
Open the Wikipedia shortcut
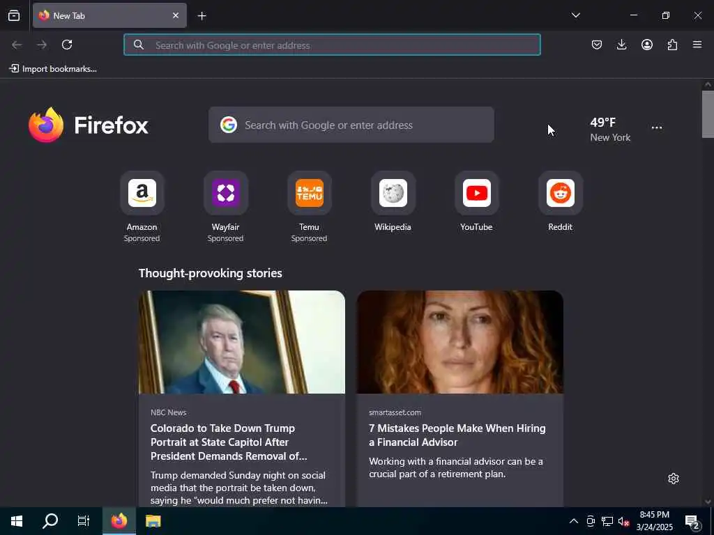[x=393, y=203]
